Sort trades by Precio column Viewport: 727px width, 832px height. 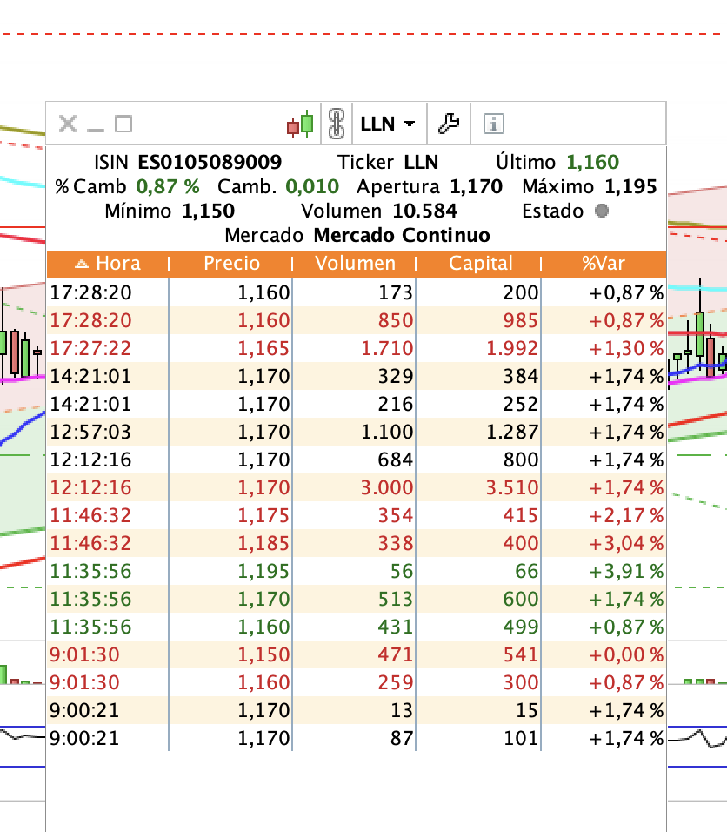point(231,264)
